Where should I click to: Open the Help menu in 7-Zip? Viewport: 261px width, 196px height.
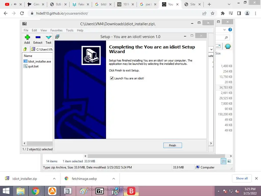[80, 30]
